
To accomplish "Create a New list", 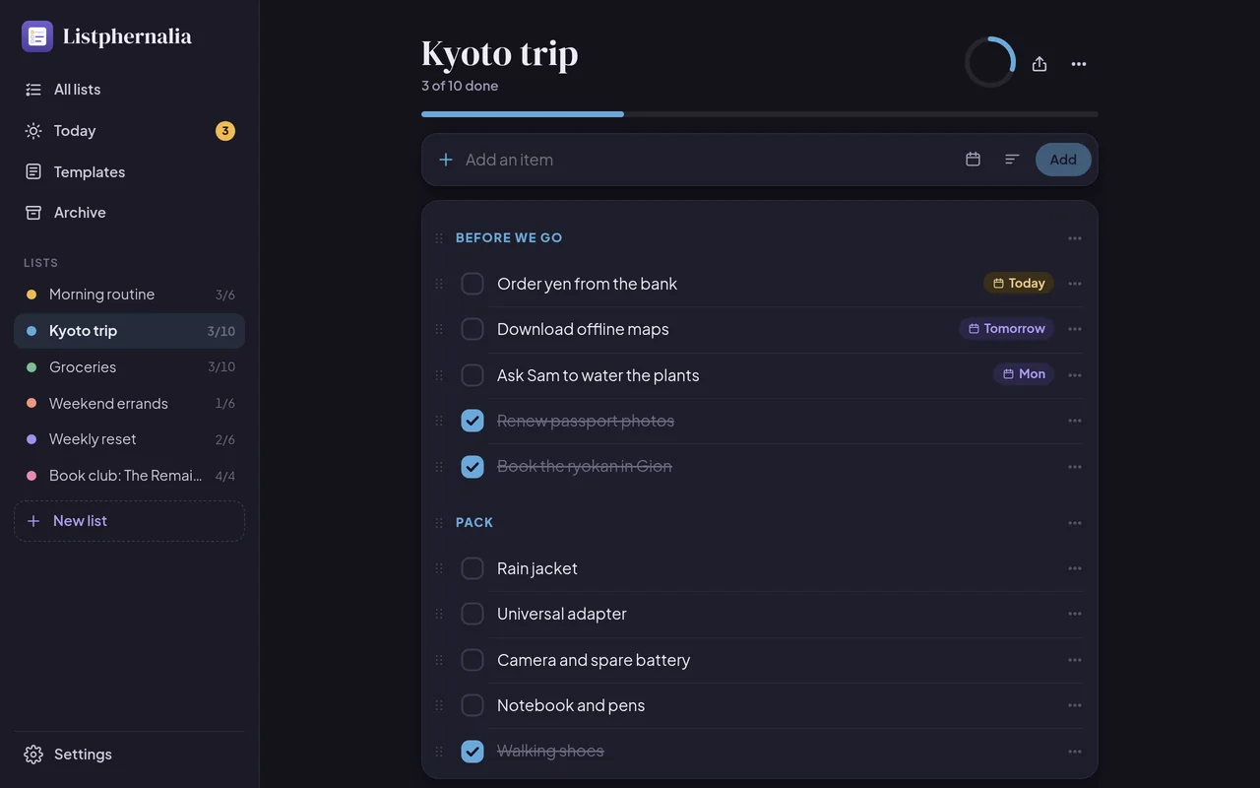I will tap(129, 521).
